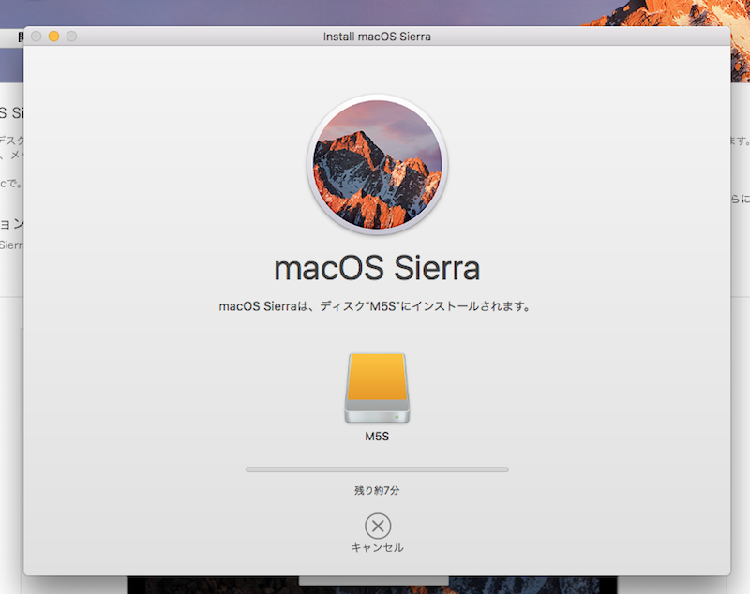Viewport: 750px width, 594px height.
Task: Select the orange M5S disk icon
Action: pos(376,388)
